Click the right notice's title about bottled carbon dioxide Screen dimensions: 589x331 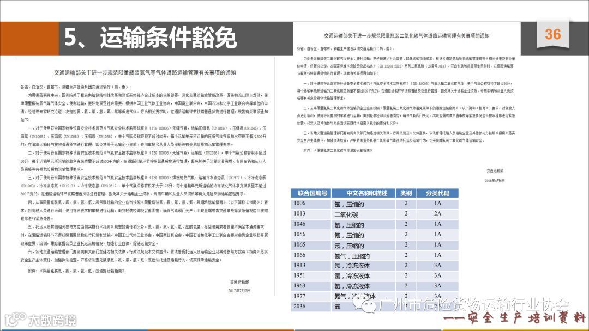tap(406, 35)
